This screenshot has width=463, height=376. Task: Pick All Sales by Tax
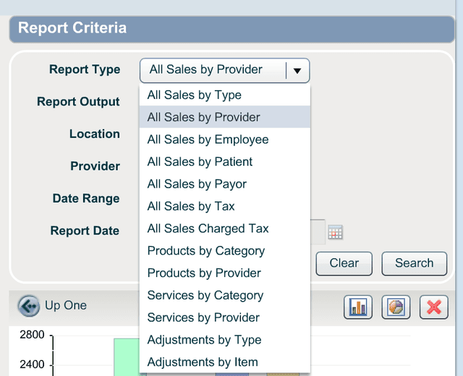(x=225, y=206)
